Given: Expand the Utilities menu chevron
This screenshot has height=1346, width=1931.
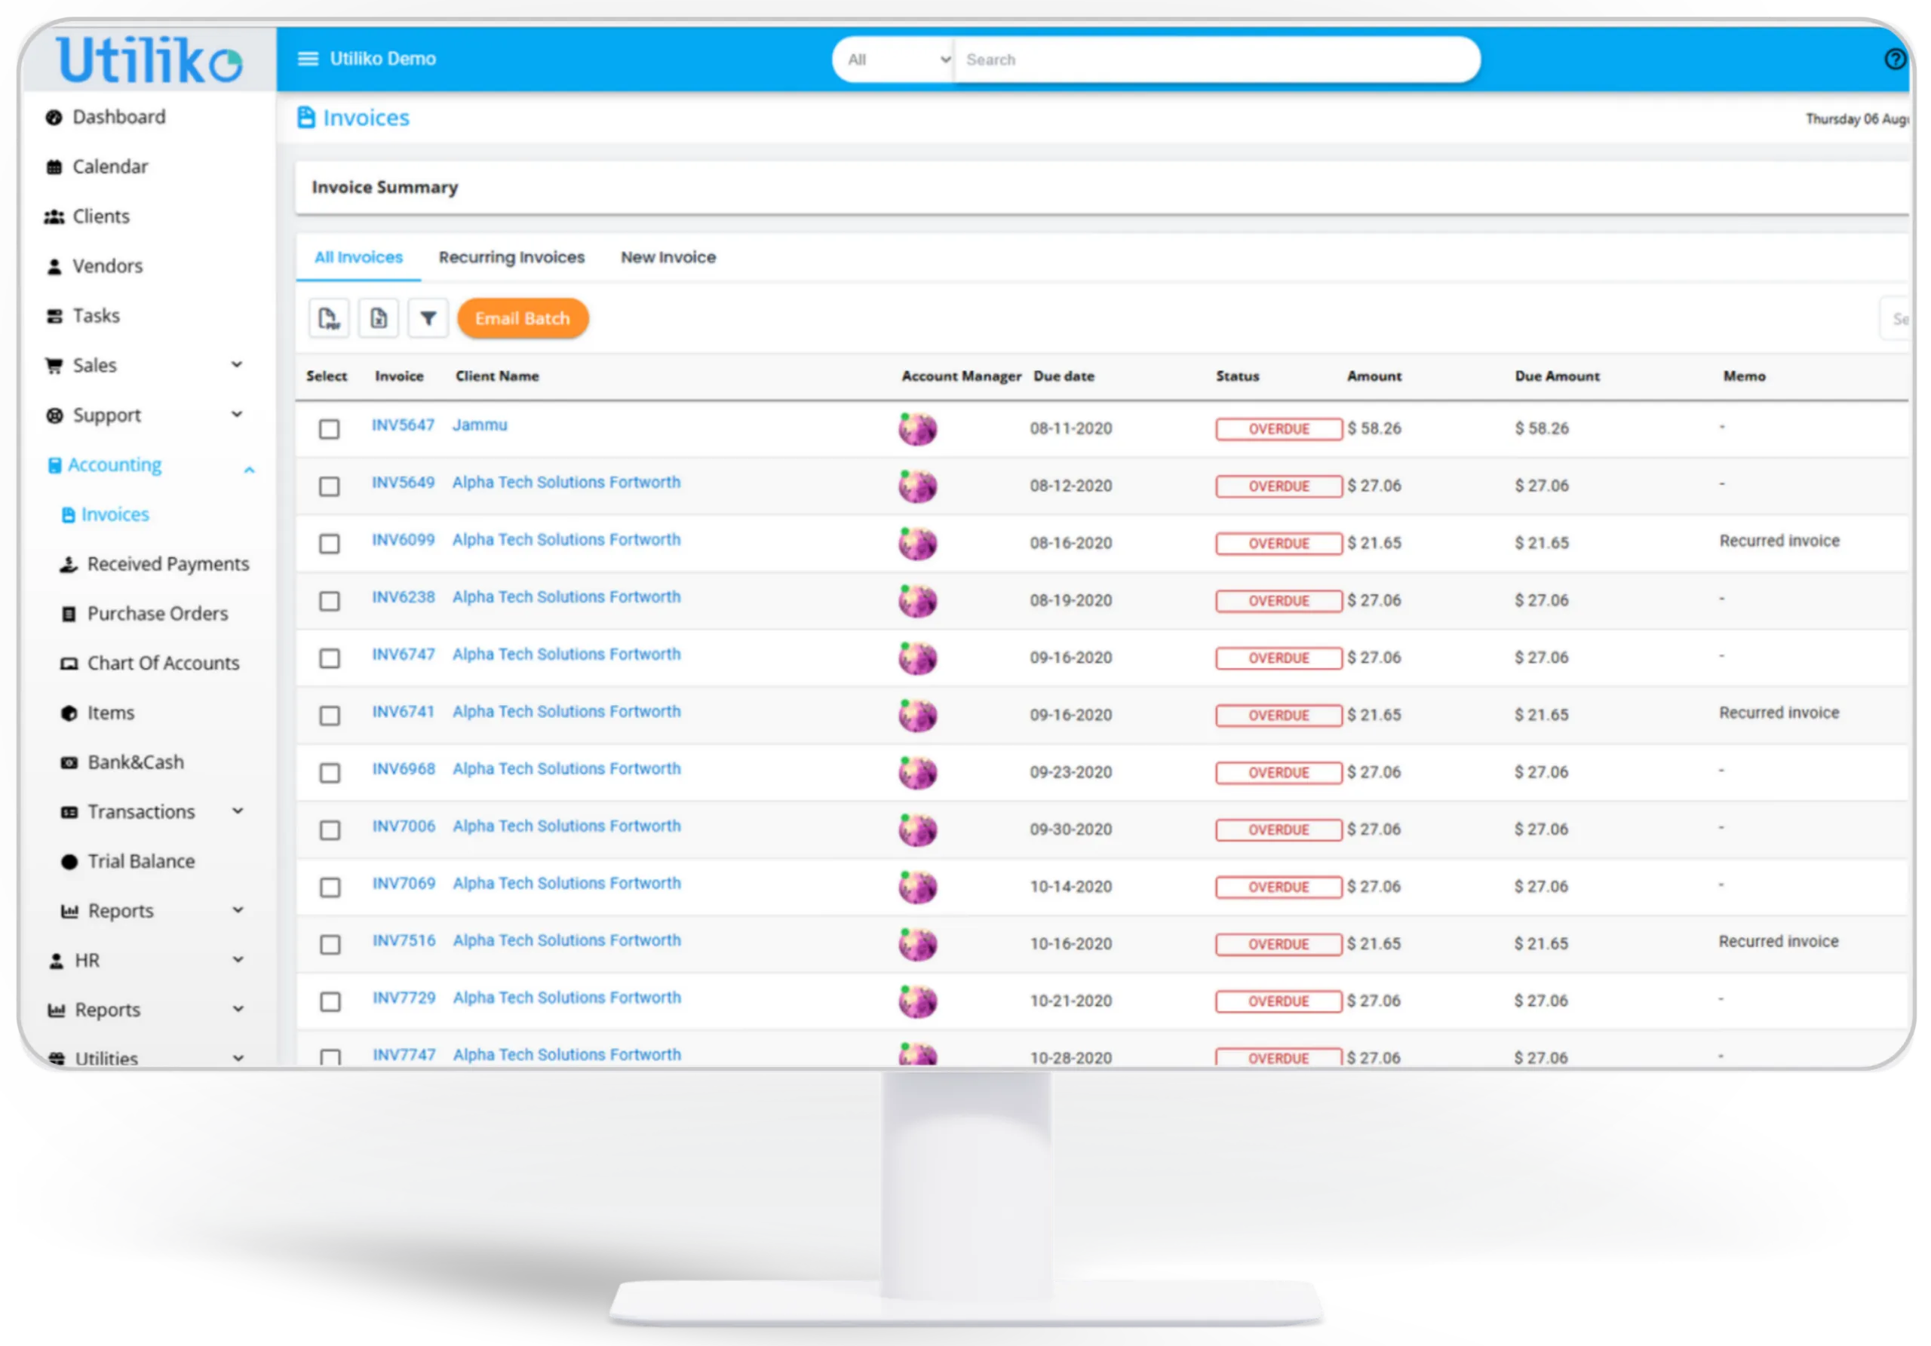Looking at the screenshot, I should (238, 1059).
